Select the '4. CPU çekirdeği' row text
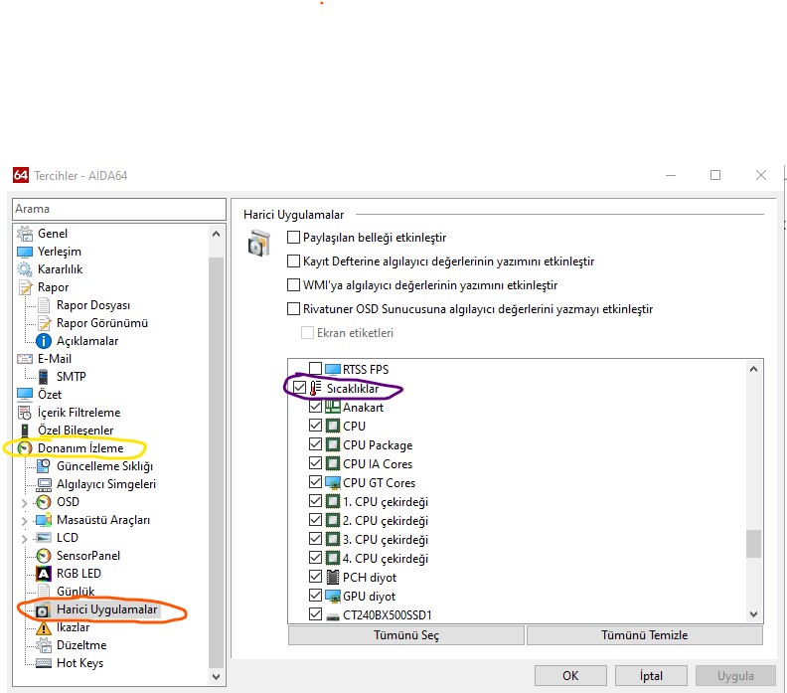787x693 pixels. point(386,559)
